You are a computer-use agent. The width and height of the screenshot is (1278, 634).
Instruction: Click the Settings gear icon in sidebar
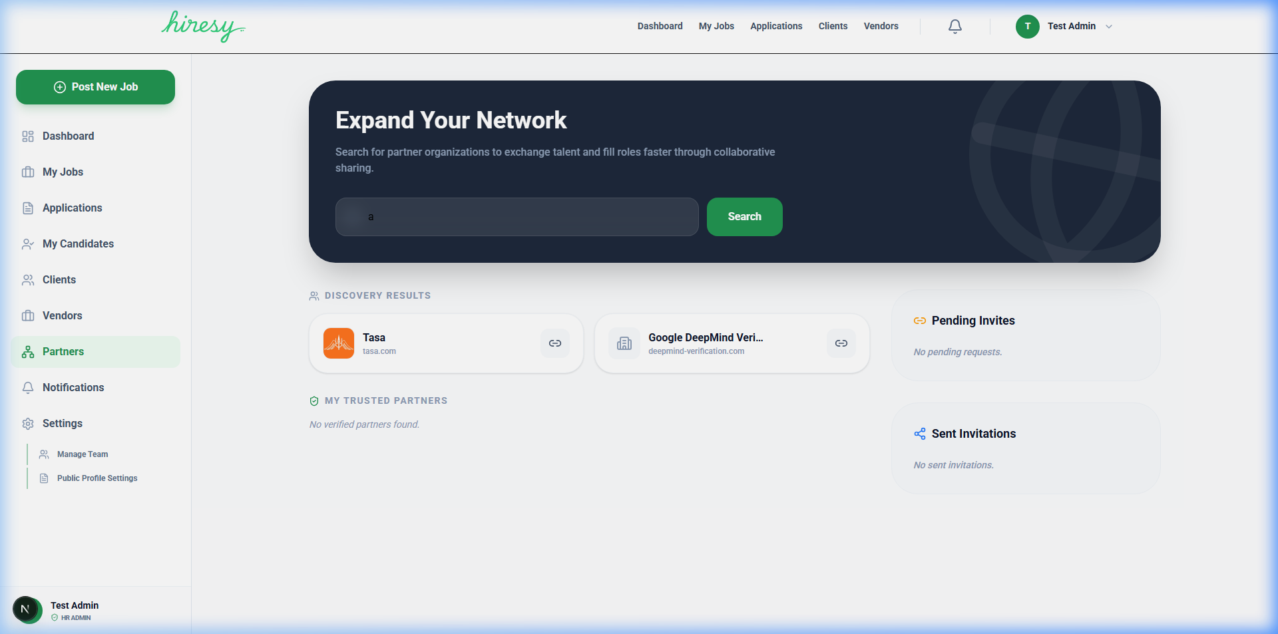(28, 424)
